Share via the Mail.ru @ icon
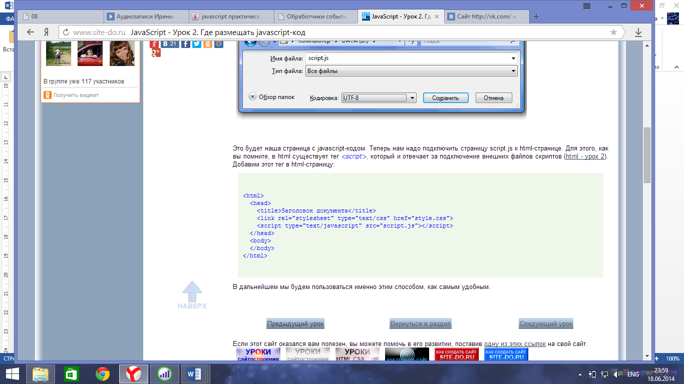 point(218,43)
